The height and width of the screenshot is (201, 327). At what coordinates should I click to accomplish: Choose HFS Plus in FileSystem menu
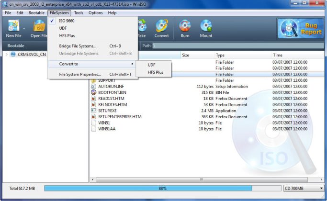(67, 35)
